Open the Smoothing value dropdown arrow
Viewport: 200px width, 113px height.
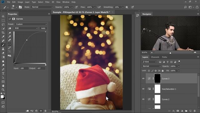tap(123, 7)
